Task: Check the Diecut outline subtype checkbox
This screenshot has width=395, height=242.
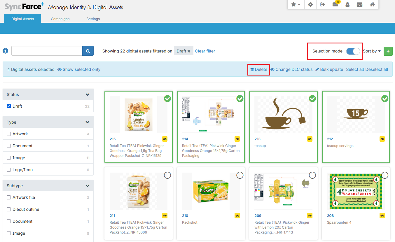Action: pos(9,209)
